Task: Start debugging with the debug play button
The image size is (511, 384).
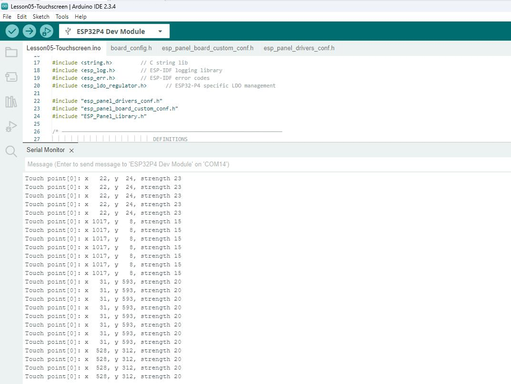Action: click(46, 32)
